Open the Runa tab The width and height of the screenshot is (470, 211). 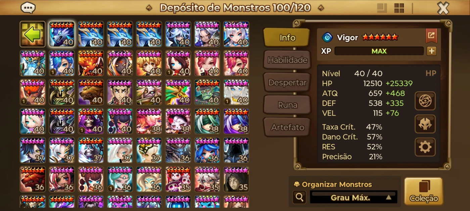click(287, 105)
